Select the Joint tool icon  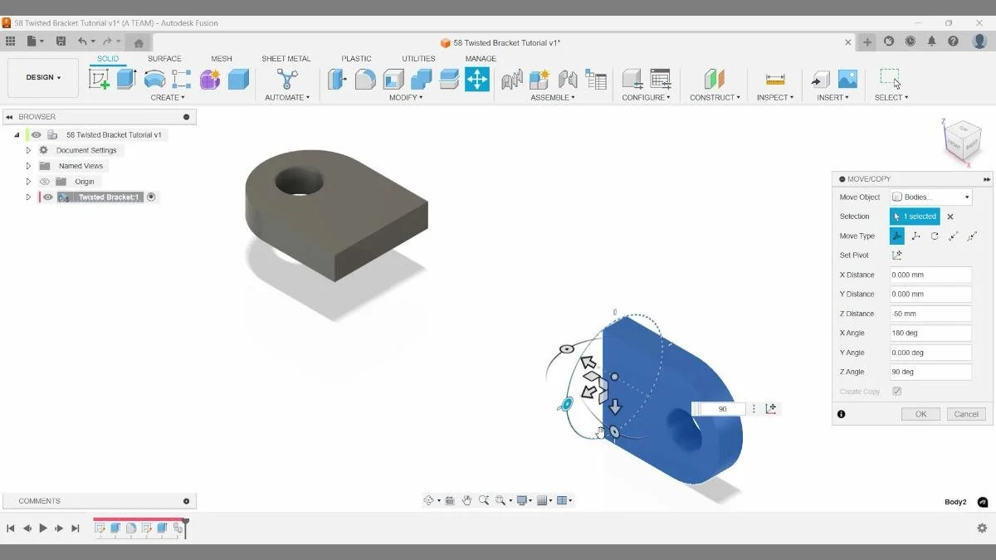(x=568, y=80)
